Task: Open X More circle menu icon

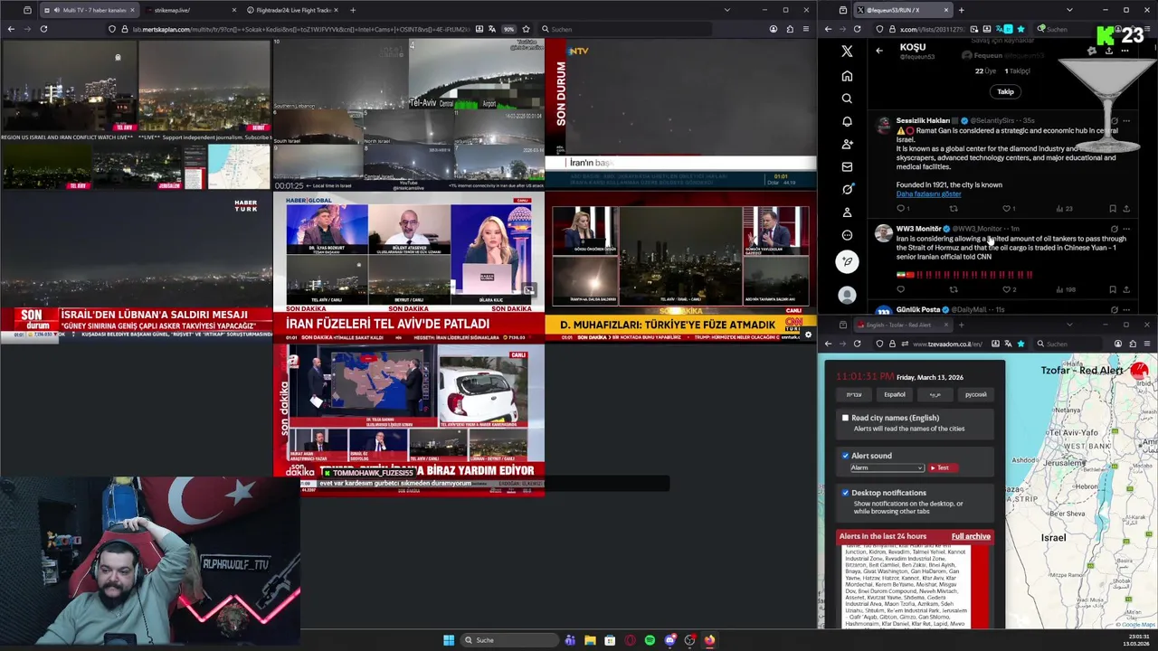Action: [847, 235]
